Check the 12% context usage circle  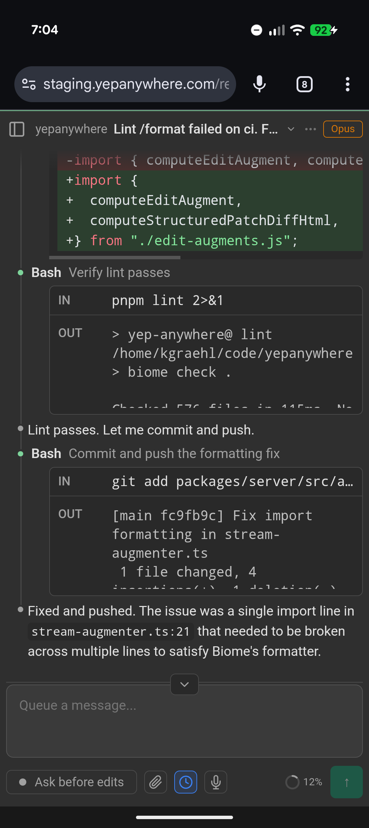point(303,782)
